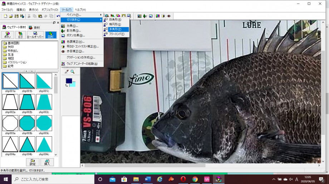Open the ファイル(F) menu
The width and height of the screenshot is (329, 184).
coord(7,10)
